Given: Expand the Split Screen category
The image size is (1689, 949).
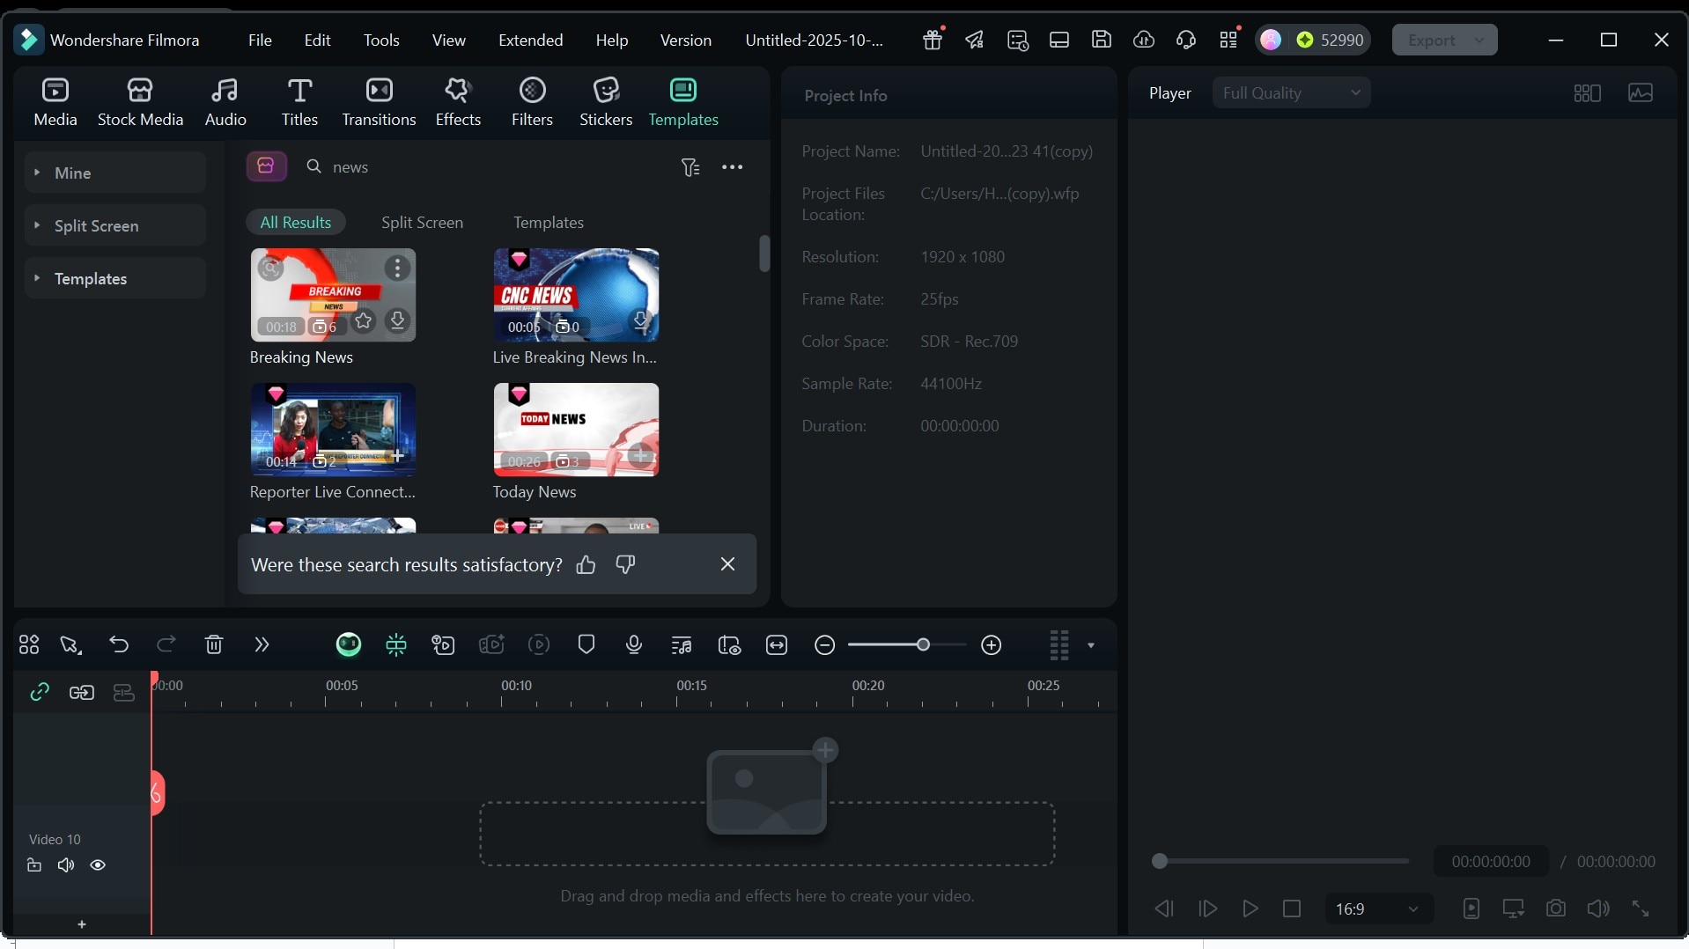Looking at the screenshot, I should [x=115, y=225].
